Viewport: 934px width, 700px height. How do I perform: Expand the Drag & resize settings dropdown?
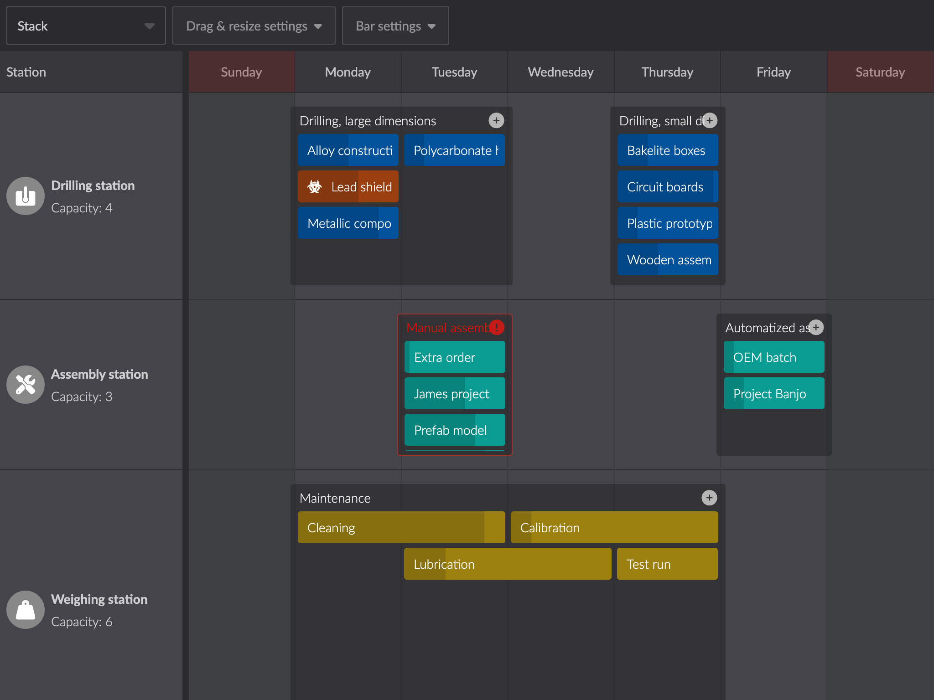click(x=253, y=26)
